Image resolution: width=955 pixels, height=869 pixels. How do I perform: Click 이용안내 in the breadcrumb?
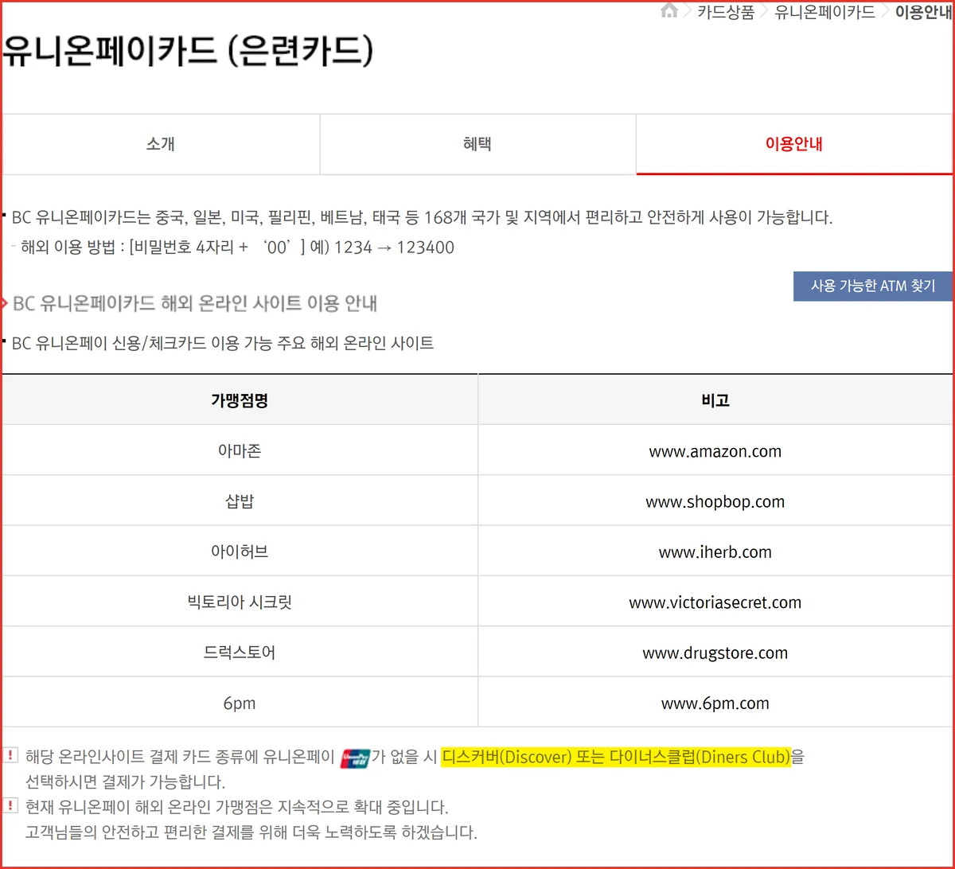(923, 12)
